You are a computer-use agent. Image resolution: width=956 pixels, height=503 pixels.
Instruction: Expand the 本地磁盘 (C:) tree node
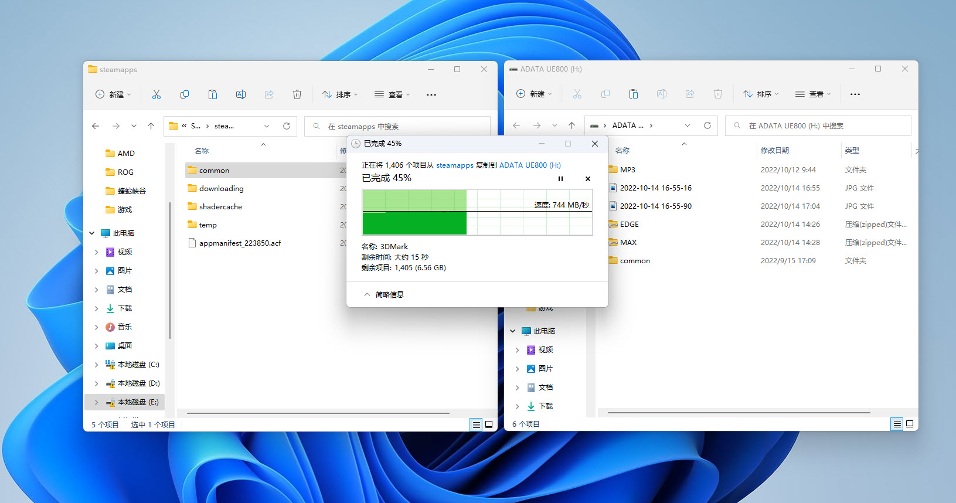[97, 365]
